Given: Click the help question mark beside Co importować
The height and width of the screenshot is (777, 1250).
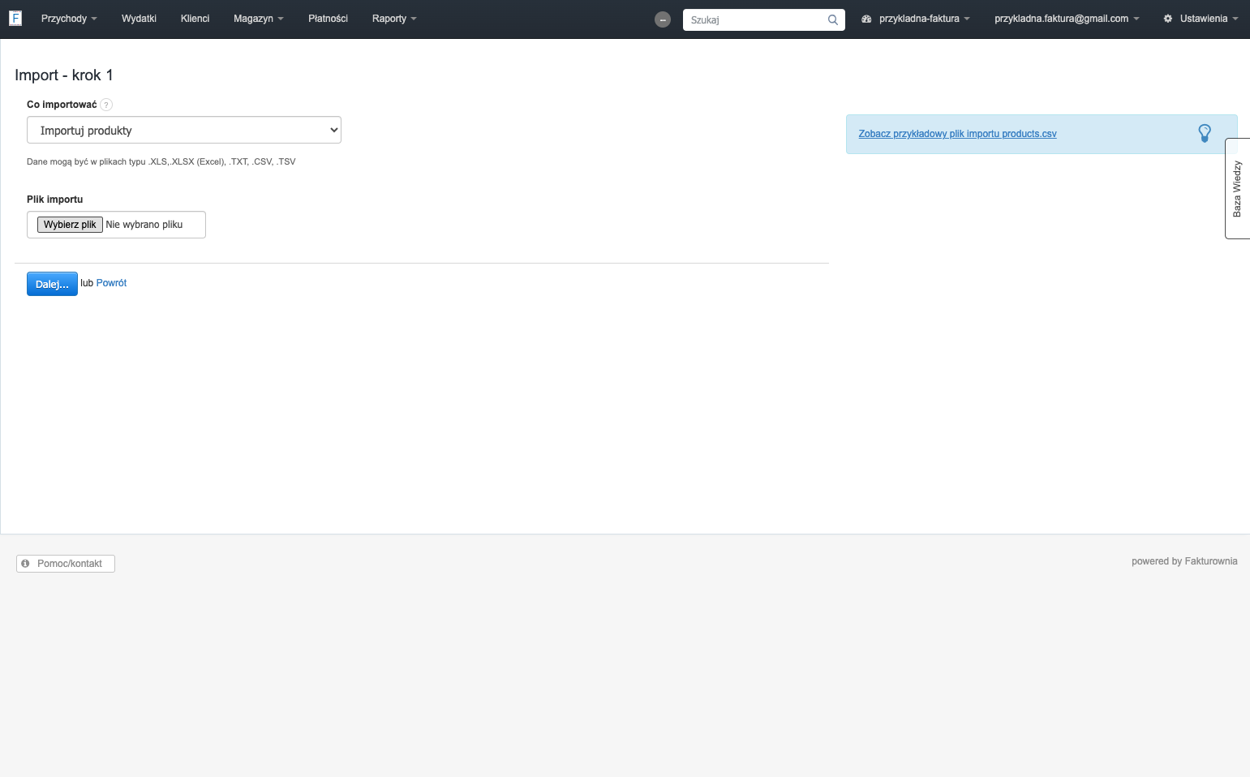Looking at the screenshot, I should [x=106, y=105].
